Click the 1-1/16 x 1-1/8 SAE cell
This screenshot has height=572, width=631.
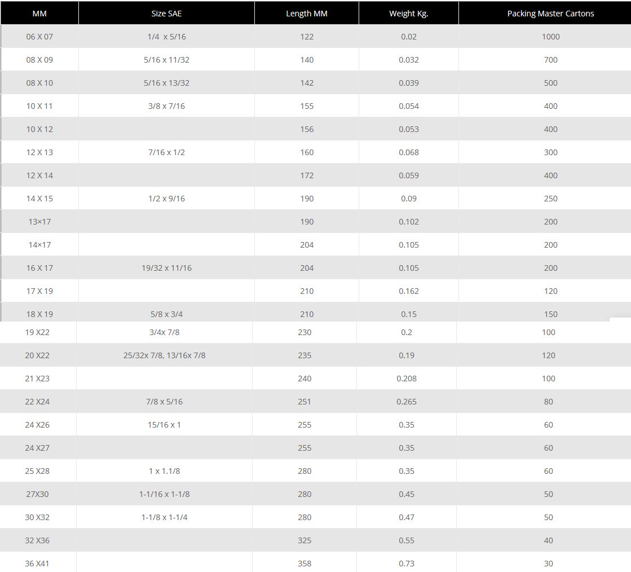(x=164, y=494)
